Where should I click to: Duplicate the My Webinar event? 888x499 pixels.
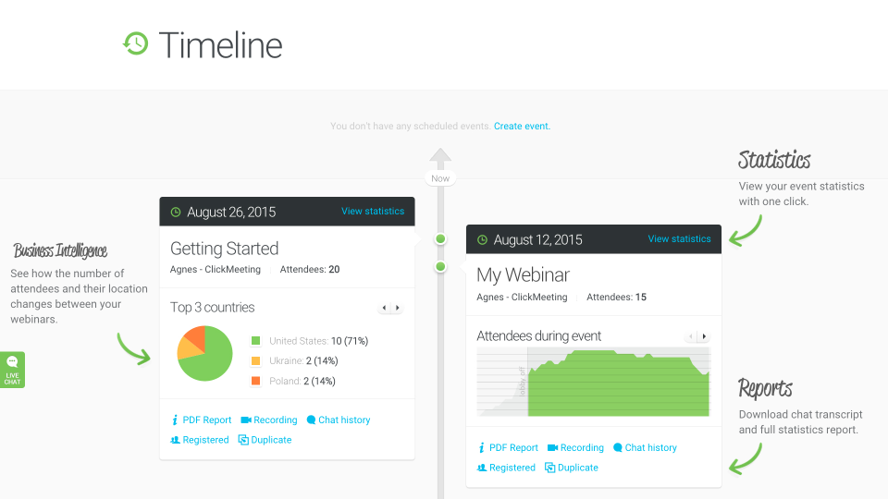[x=572, y=468]
